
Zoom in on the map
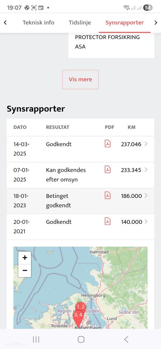click(25, 258)
